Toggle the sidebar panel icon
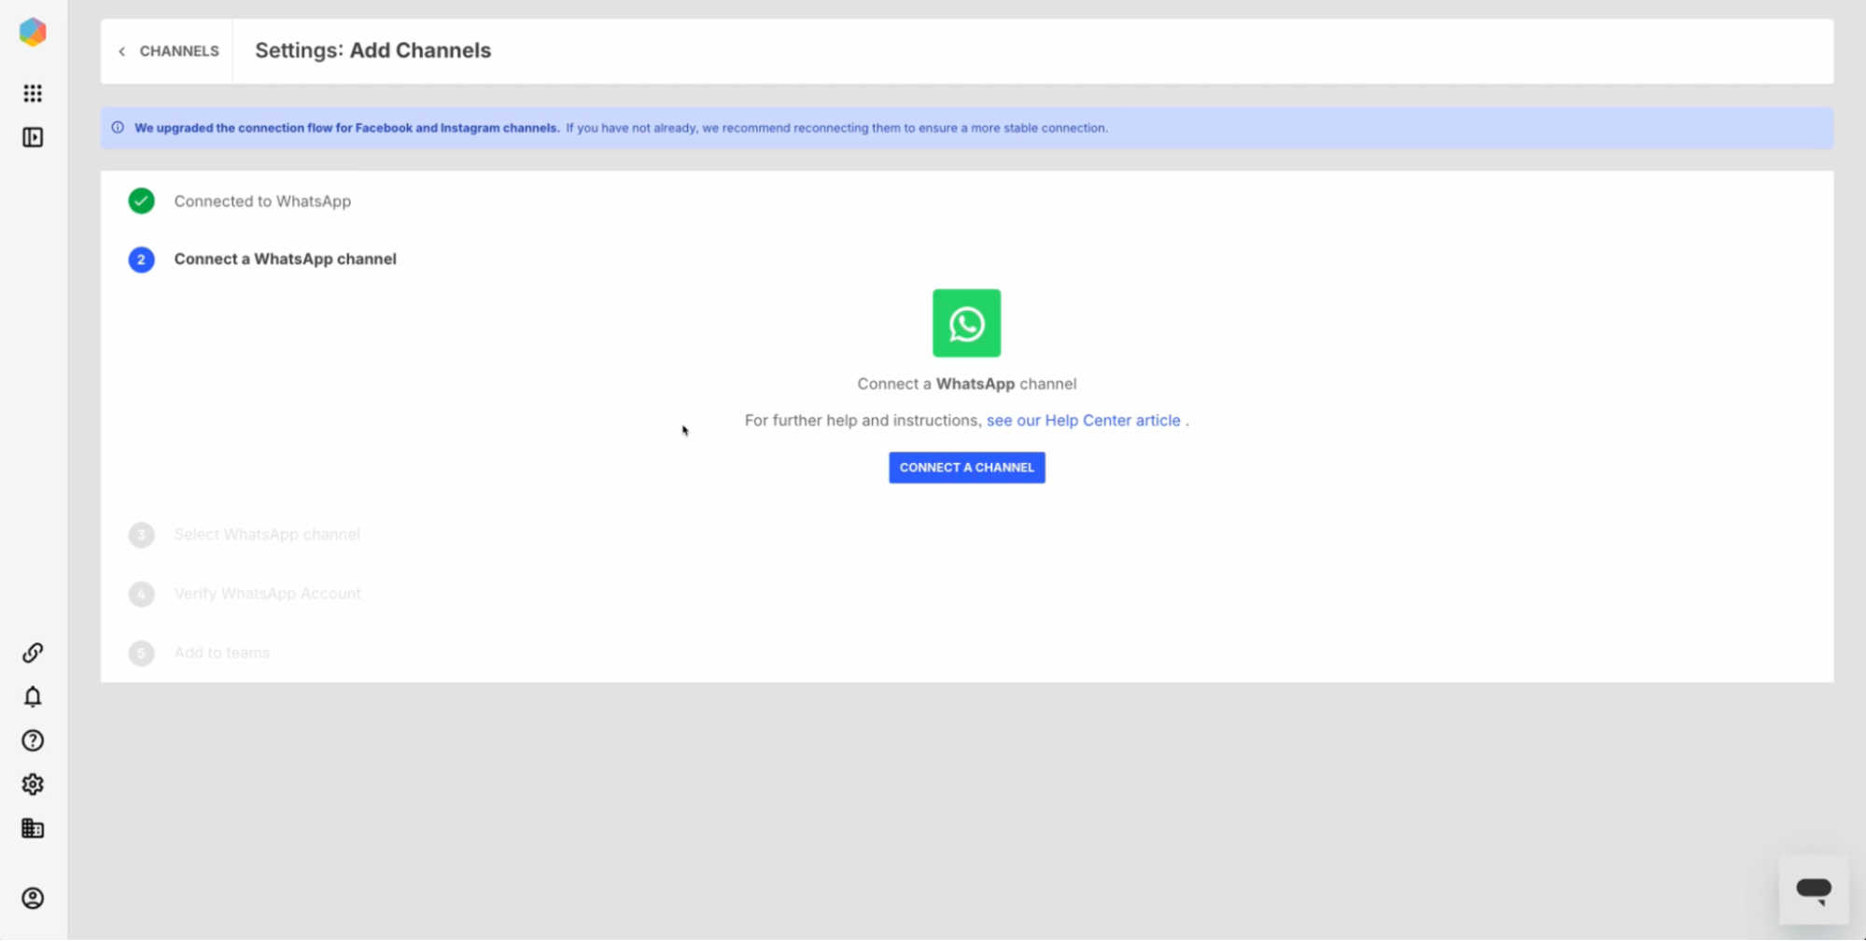 pyautogui.click(x=33, y=137)
